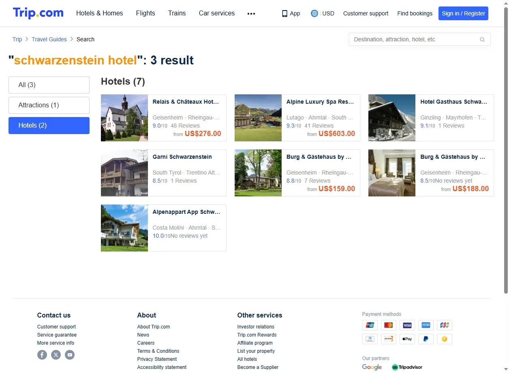Open Customer support in header
This screenshot has width=509, height=373.
[x=366, y=13]
